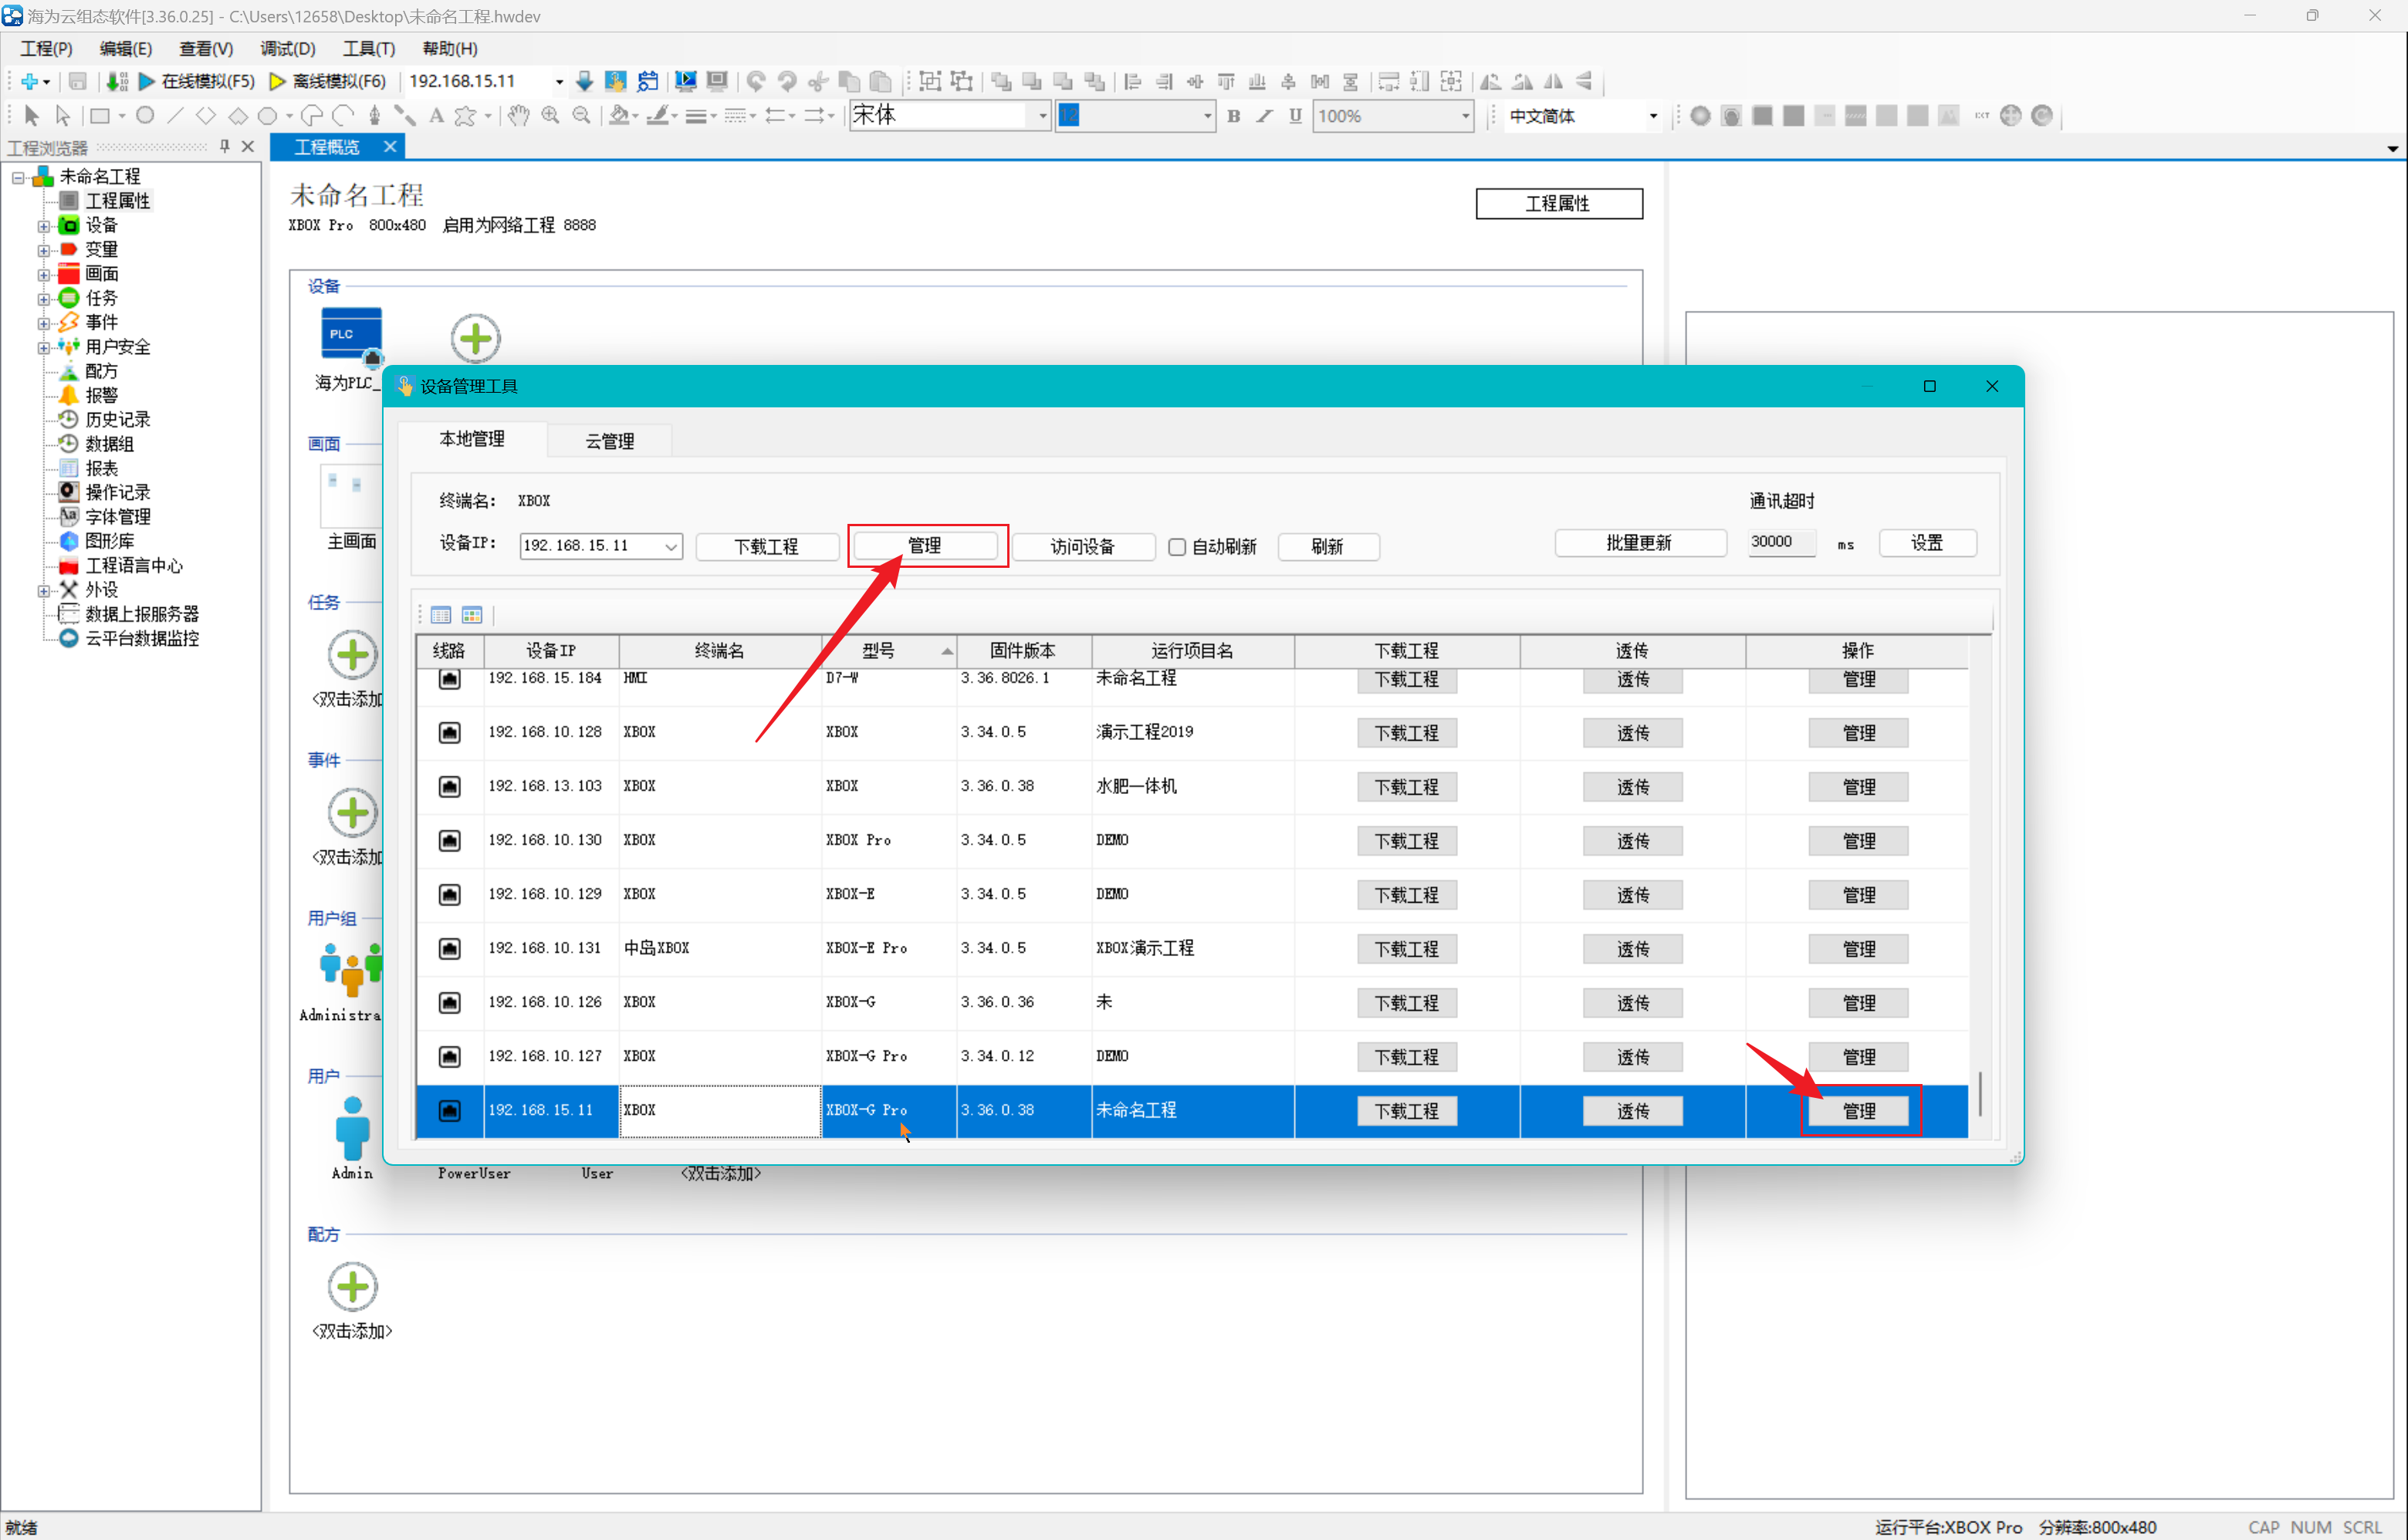Select device IP dropdown 192.168.15.11
Image resolution: width=2408 pixels, height=1540 pixels.
tap(597, 545)
